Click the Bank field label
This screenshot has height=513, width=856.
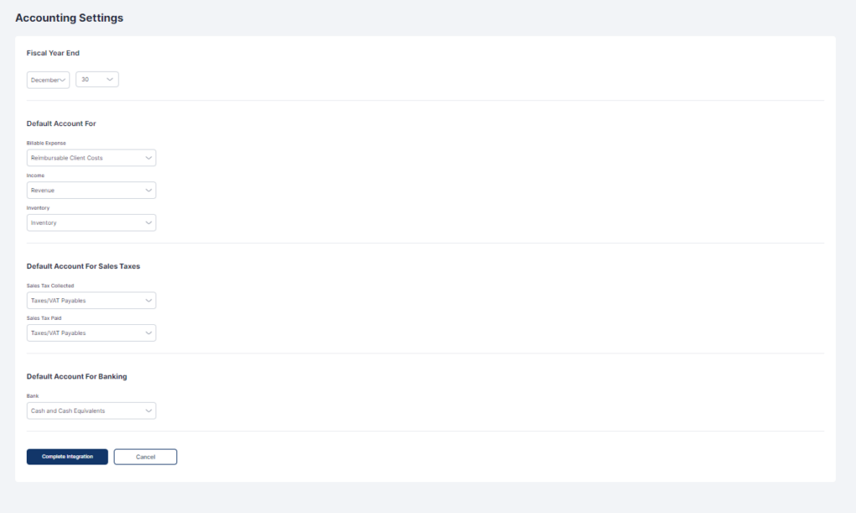pyautogui.click(x=33, y=396)
